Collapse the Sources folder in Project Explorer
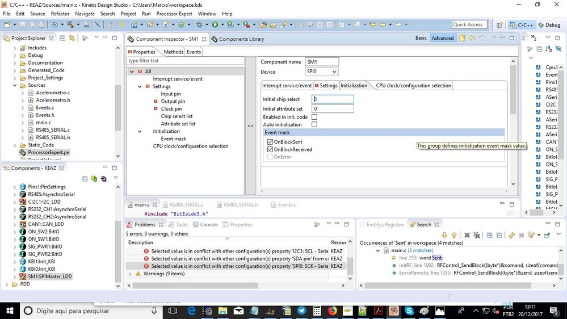567x319 pixels. click(x=14, y=85)
